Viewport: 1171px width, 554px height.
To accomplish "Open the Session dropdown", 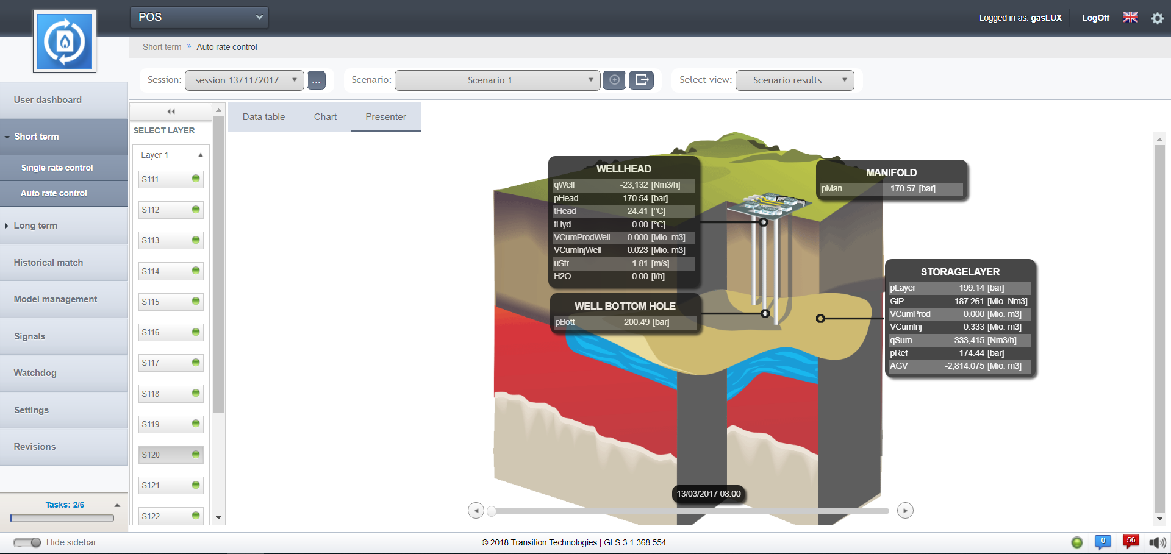I will [244, 80].
